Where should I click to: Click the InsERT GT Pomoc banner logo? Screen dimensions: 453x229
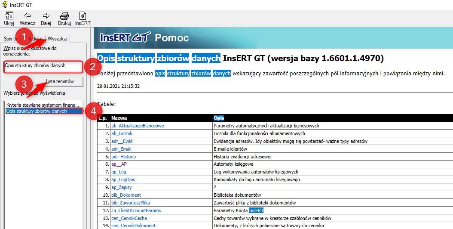click(144, 37)
